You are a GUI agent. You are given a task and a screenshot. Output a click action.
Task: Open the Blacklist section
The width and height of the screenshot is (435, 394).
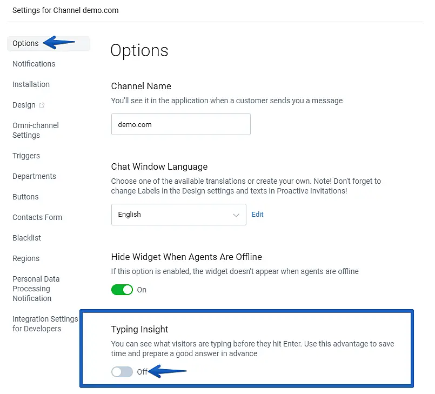[26, 238]
